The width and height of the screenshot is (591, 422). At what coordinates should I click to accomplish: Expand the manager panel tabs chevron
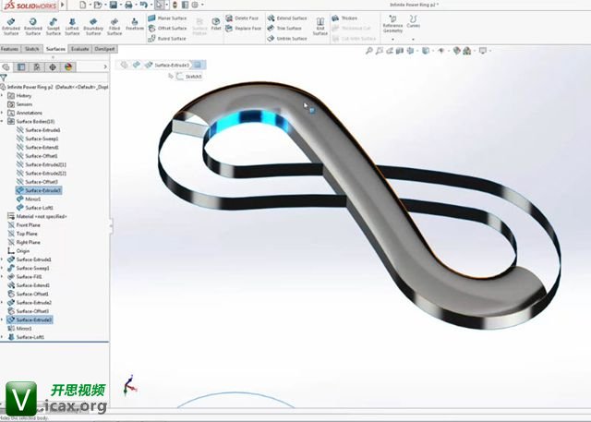pos(105,66)
